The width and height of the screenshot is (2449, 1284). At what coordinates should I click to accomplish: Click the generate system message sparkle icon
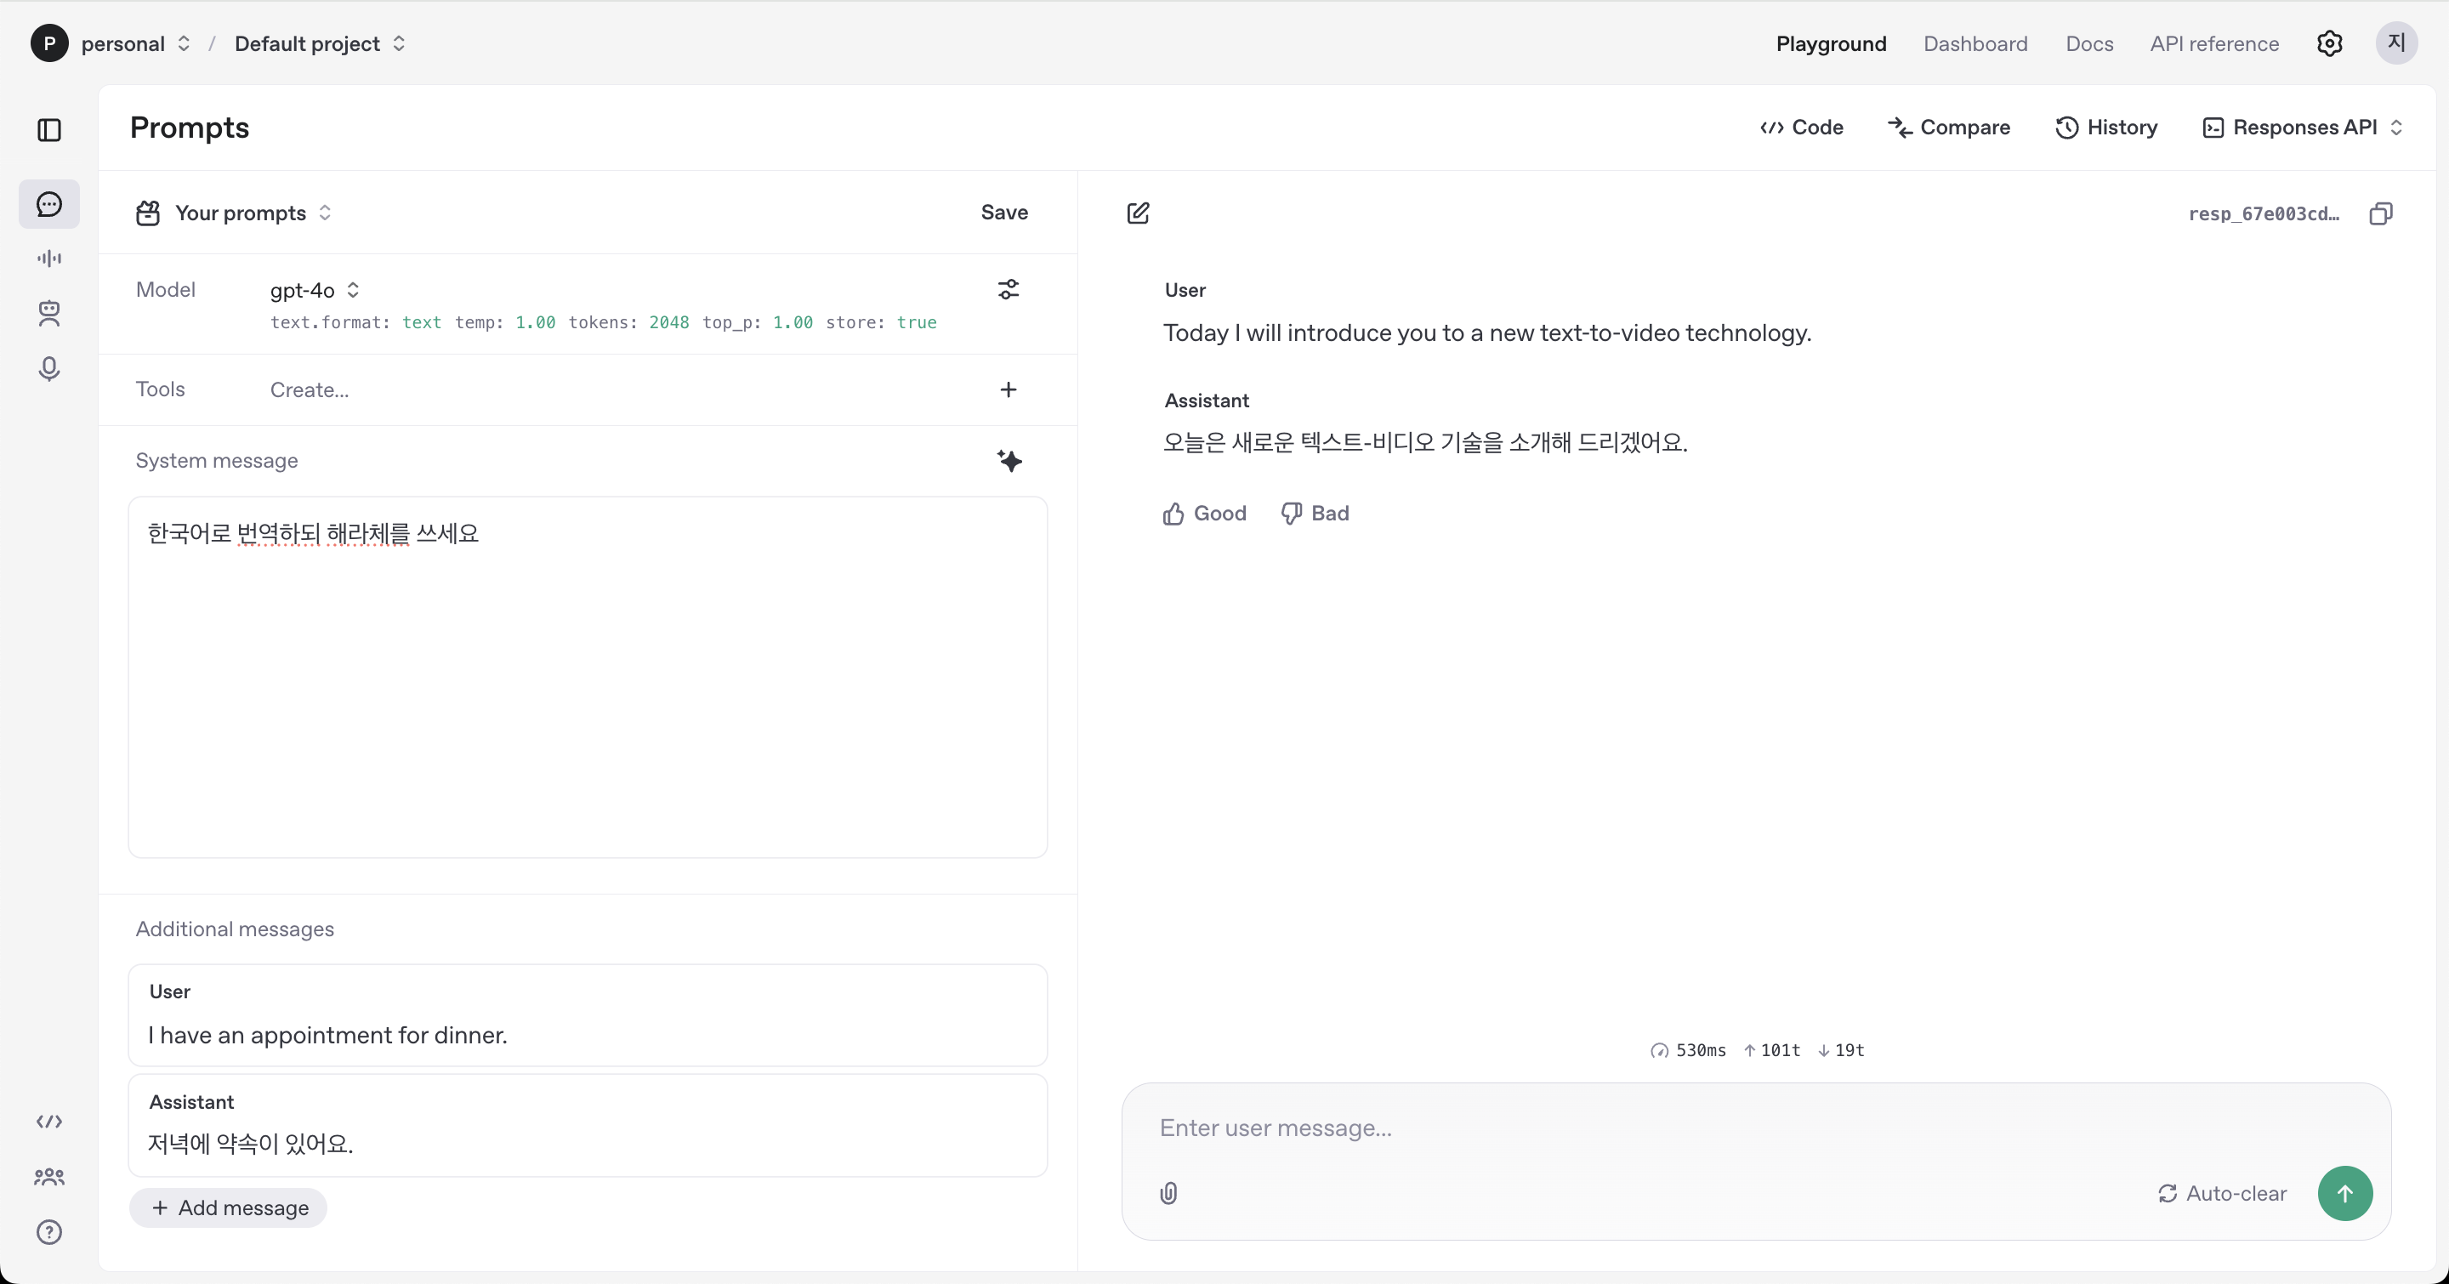(x=1009, y=461)
